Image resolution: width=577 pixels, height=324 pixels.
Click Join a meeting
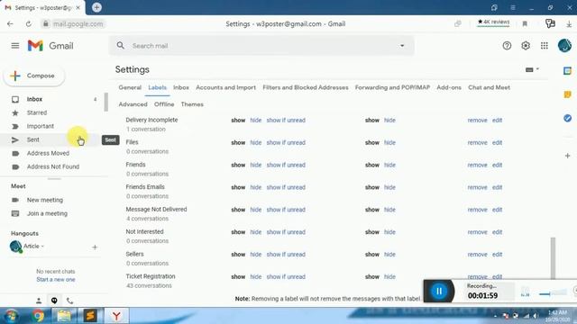47,214
